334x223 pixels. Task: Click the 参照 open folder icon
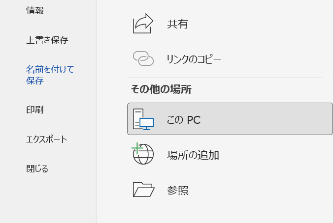(143, 190)
